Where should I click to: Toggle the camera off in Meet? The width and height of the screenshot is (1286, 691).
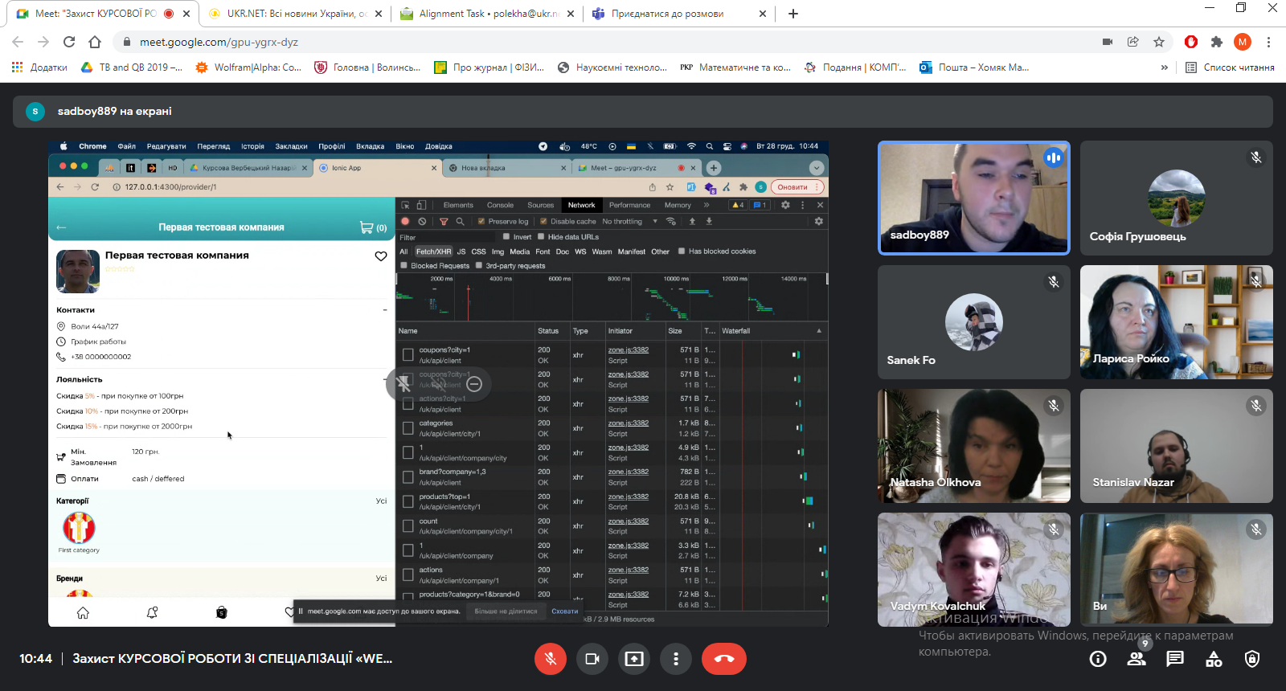click(x=592, y=659)
